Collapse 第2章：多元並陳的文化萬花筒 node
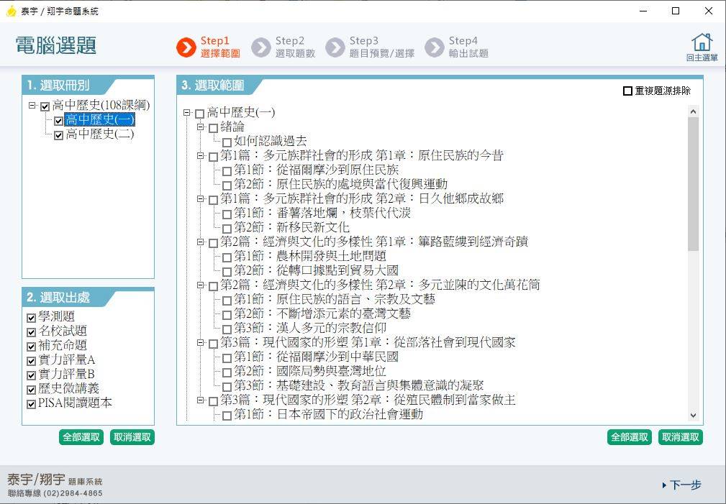The image size is (726, 504). pos(200,285)
